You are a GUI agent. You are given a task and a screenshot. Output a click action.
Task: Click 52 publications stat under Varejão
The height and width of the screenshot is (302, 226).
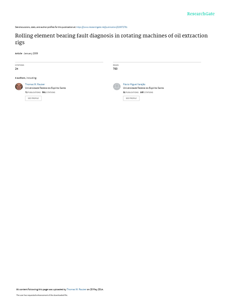[x=131, y=92]
